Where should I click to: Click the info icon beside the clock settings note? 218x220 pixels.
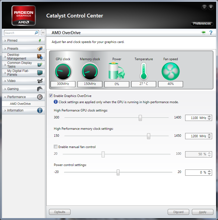56,102
